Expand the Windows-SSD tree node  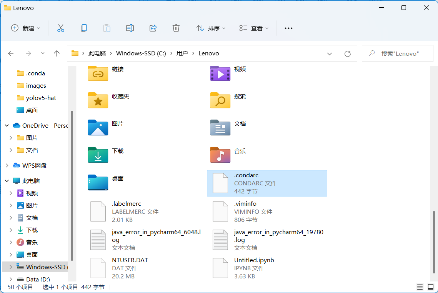point(11,267)
